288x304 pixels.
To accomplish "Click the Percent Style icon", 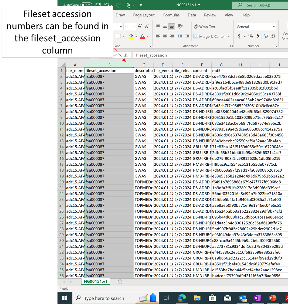I will coord(251,36).
